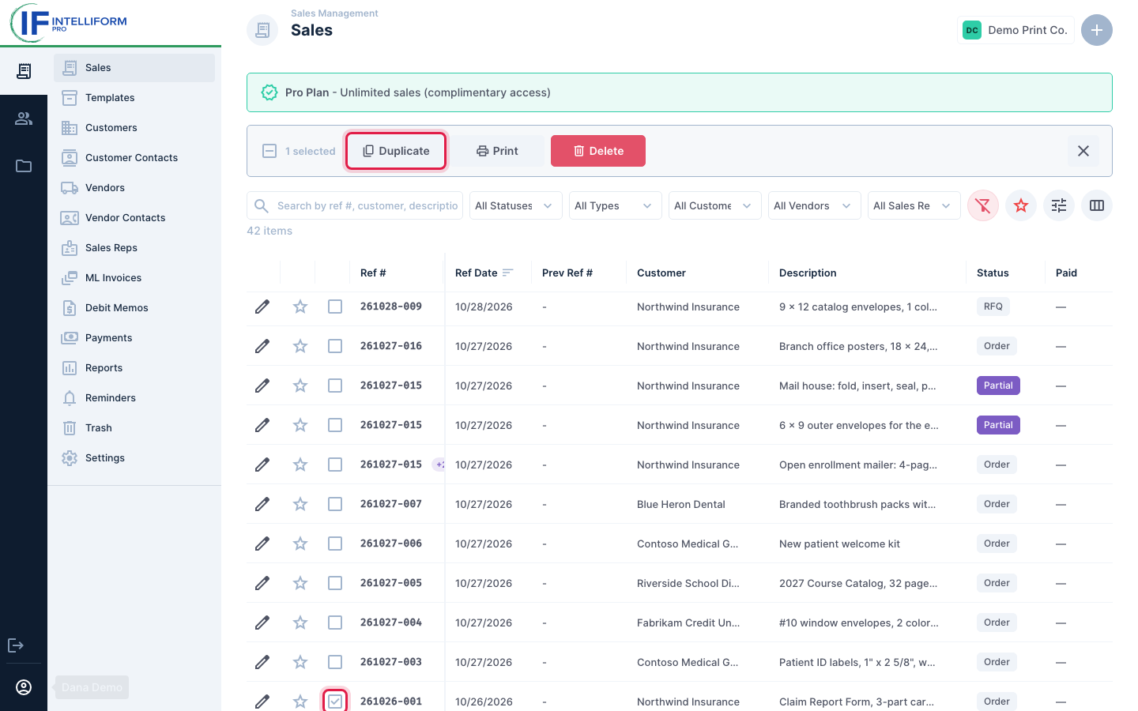The image size is (1138, 711).
Task: Open column chooser icon
Action: point(1097,205)
